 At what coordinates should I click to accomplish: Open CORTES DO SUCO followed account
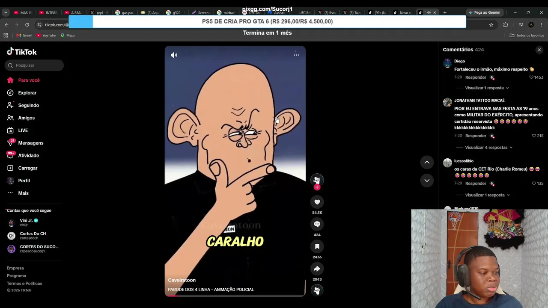pyautogui.click(x=33, y=249)
